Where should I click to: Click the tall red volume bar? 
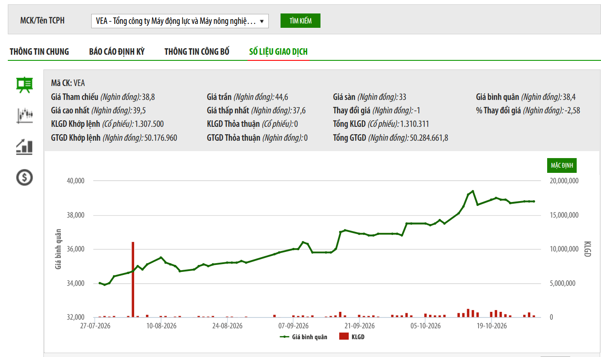(133, 279)
